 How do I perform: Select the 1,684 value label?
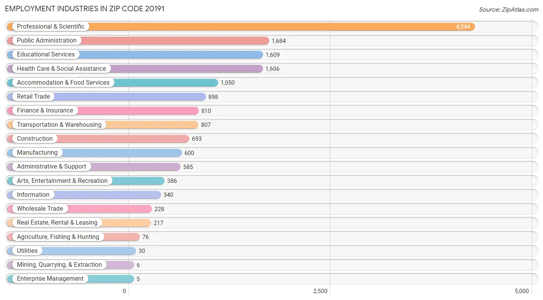tap(279, 41)
